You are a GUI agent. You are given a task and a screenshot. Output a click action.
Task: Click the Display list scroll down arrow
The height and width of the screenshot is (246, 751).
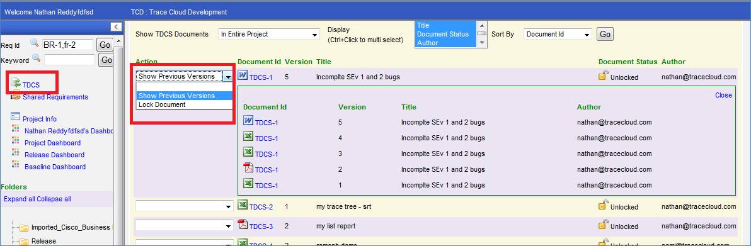(x=483, y=43)
